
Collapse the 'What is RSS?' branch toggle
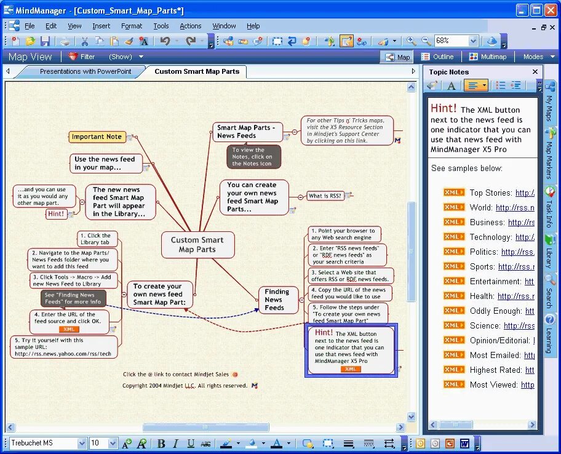tap(301, 197)
